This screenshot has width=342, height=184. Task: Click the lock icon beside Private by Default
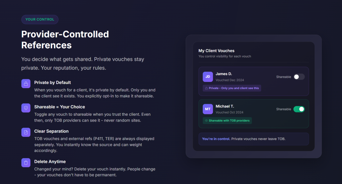(x=26, y=84)
